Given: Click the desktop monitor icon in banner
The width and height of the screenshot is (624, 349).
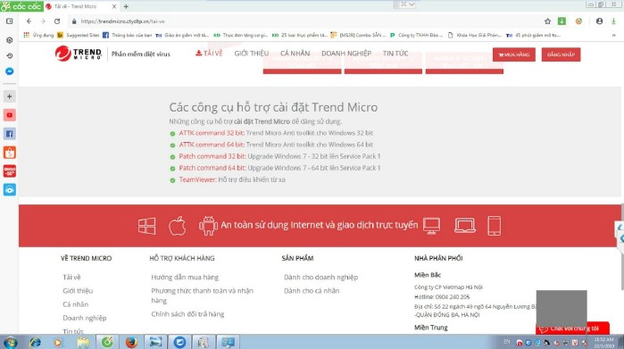Looking at the screenshot, I should (x=431, y=226).
